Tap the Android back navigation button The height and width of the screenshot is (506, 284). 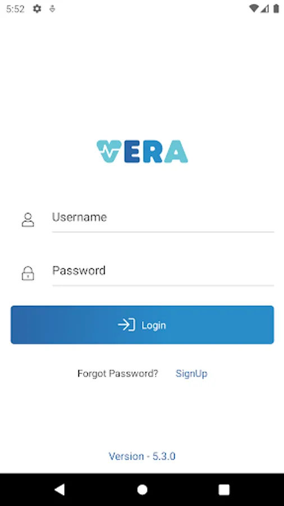click(x=59, y=490)
